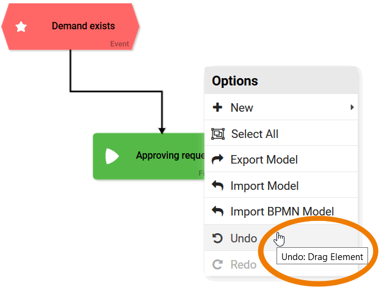Click the arrow icon beside Export Model
387x293 pixels.
point(217,160)
